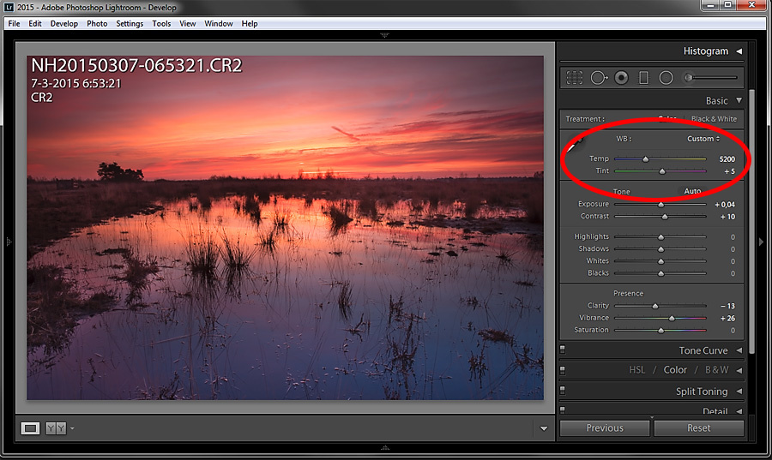Open the WB Custom preset dropdown
Viewport: 772px width, 460px height.
coord(703,139)
